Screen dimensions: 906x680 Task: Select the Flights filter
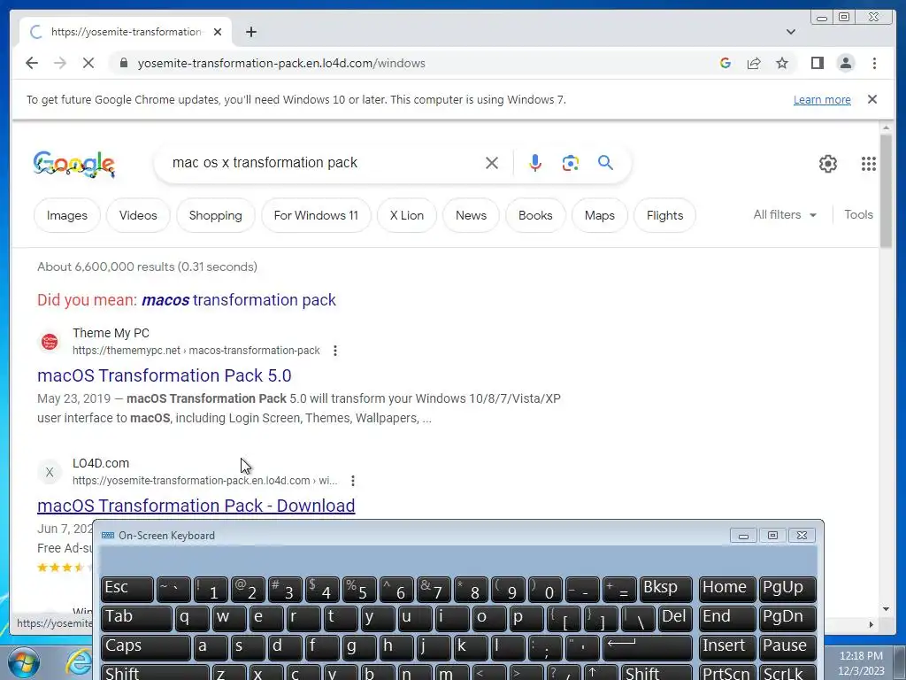pos(664,215)
